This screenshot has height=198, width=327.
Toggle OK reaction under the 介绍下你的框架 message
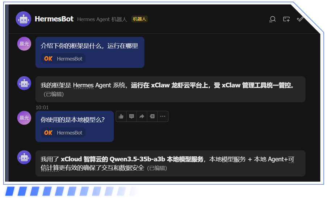pyautogui.click(x=63, y=59)
